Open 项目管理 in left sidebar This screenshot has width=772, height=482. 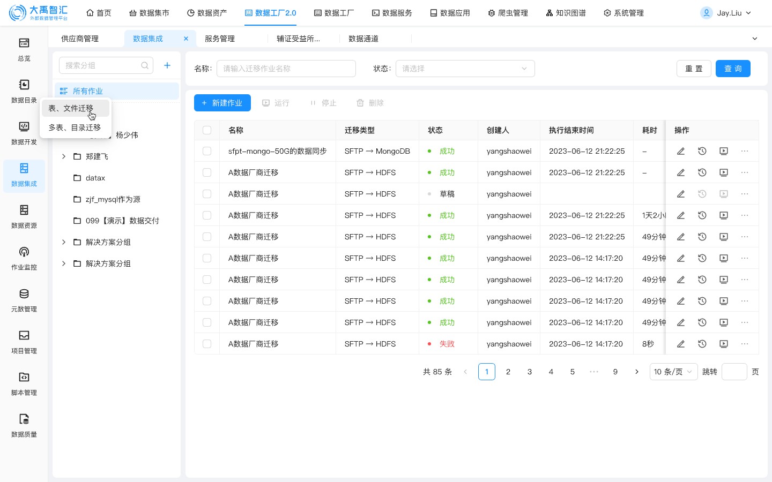tap(24, 342)
